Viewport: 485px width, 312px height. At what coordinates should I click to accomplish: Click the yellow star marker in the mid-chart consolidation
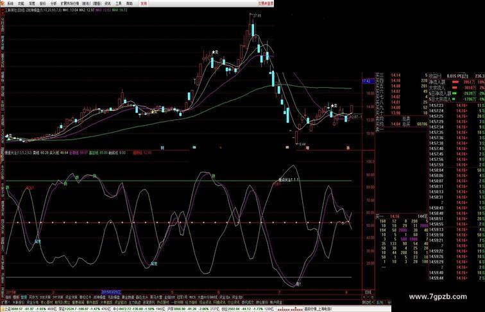pos(153,111)
